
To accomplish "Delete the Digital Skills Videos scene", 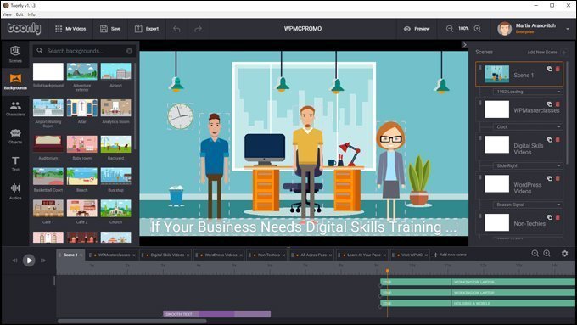I will [x=557, y=139].
